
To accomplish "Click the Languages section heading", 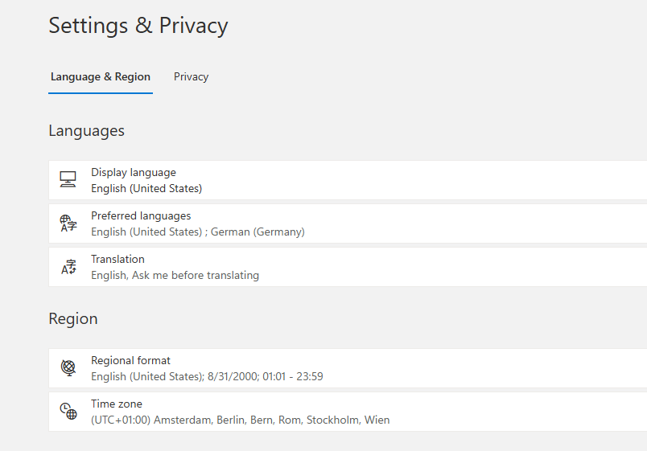I will 87,131.
